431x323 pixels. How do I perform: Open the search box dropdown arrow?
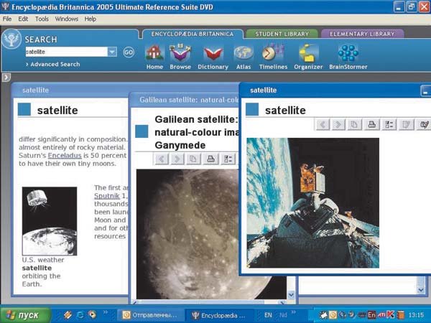(x=112, y=52)
